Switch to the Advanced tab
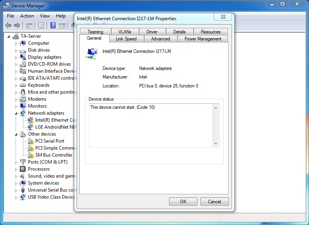This screenshot has width=309, height=225. coord(161,39)
